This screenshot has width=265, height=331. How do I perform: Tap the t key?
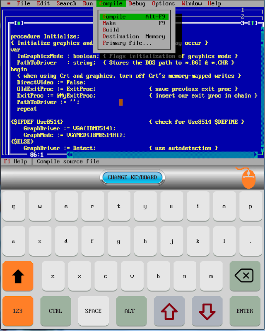(119, 206)
